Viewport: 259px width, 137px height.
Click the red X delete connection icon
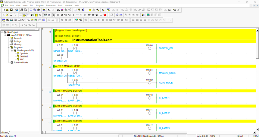click(105, 15)
